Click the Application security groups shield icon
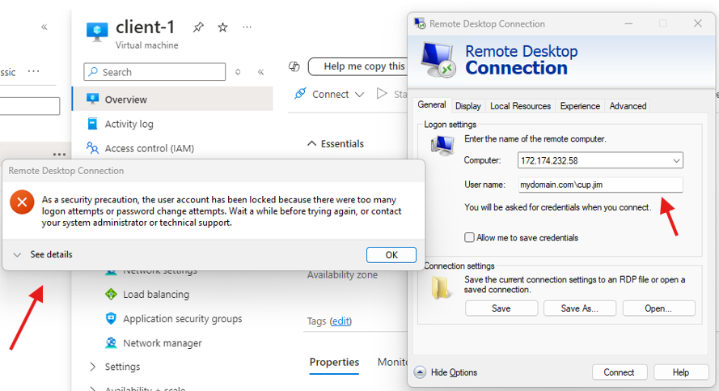The height and width of the screenshot is (391, 719). click(x=111, y=318)
